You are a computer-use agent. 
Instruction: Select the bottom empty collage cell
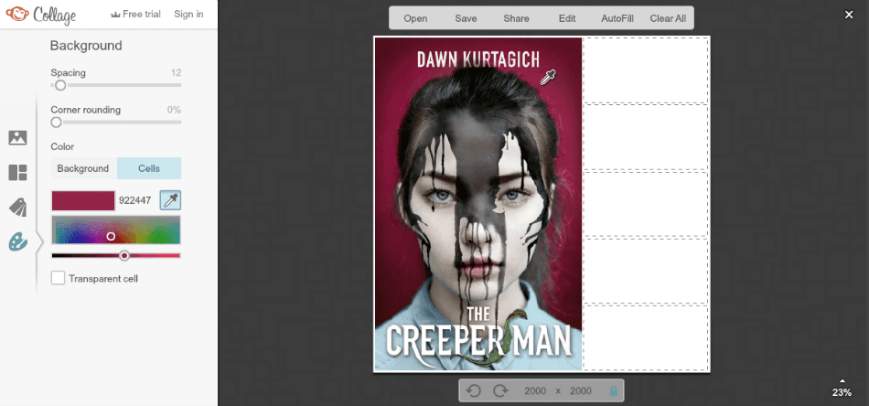click(646, 337)
